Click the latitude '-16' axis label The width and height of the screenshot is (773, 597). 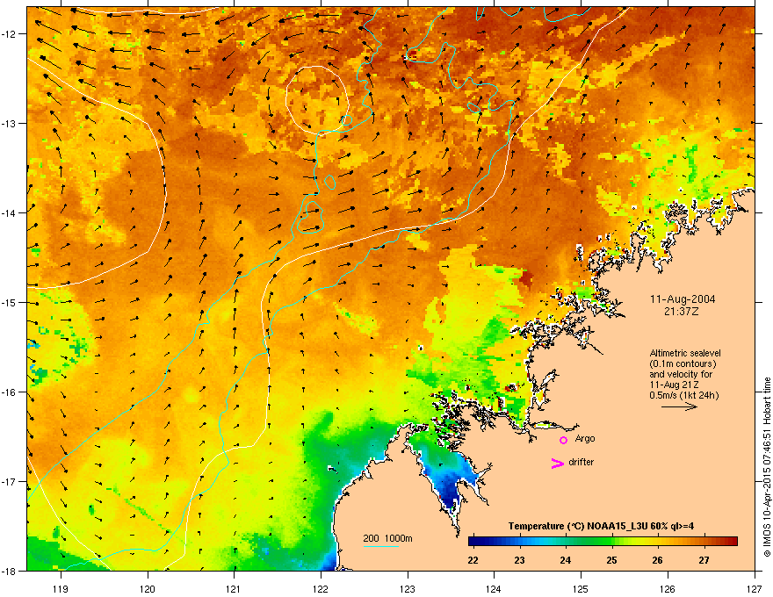(10, 392)
